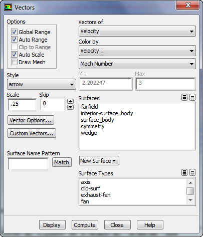Viewport: 203px width, 237px height.
Task: Open the Vector Options dialog
Action: [31, 120]
